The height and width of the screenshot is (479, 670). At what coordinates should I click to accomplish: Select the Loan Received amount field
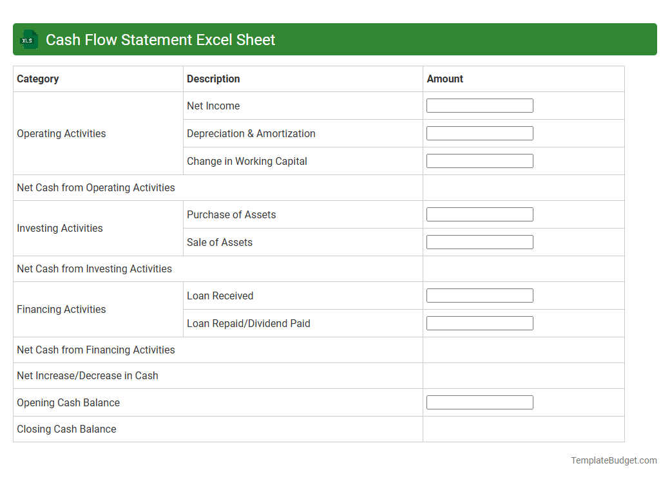click(x=479, y=295)
